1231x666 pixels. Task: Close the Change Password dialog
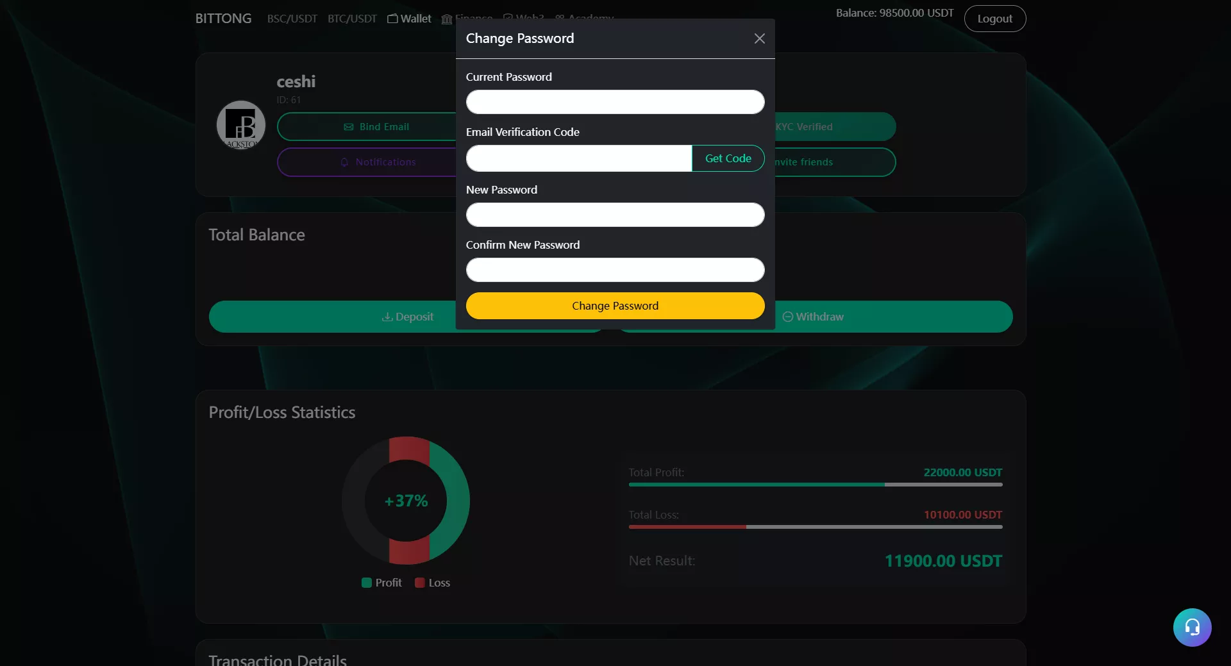[759, 38]
